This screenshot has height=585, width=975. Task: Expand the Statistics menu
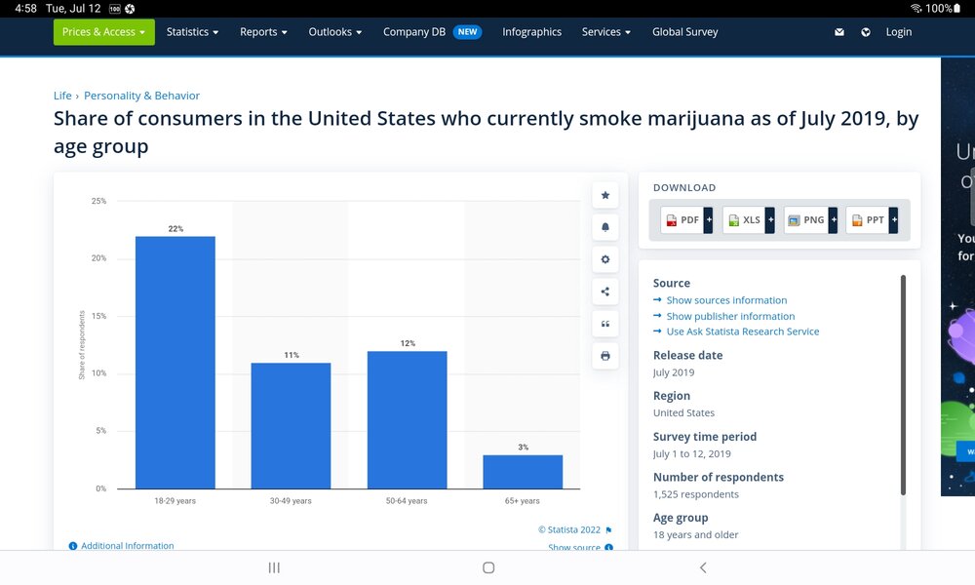192,32
